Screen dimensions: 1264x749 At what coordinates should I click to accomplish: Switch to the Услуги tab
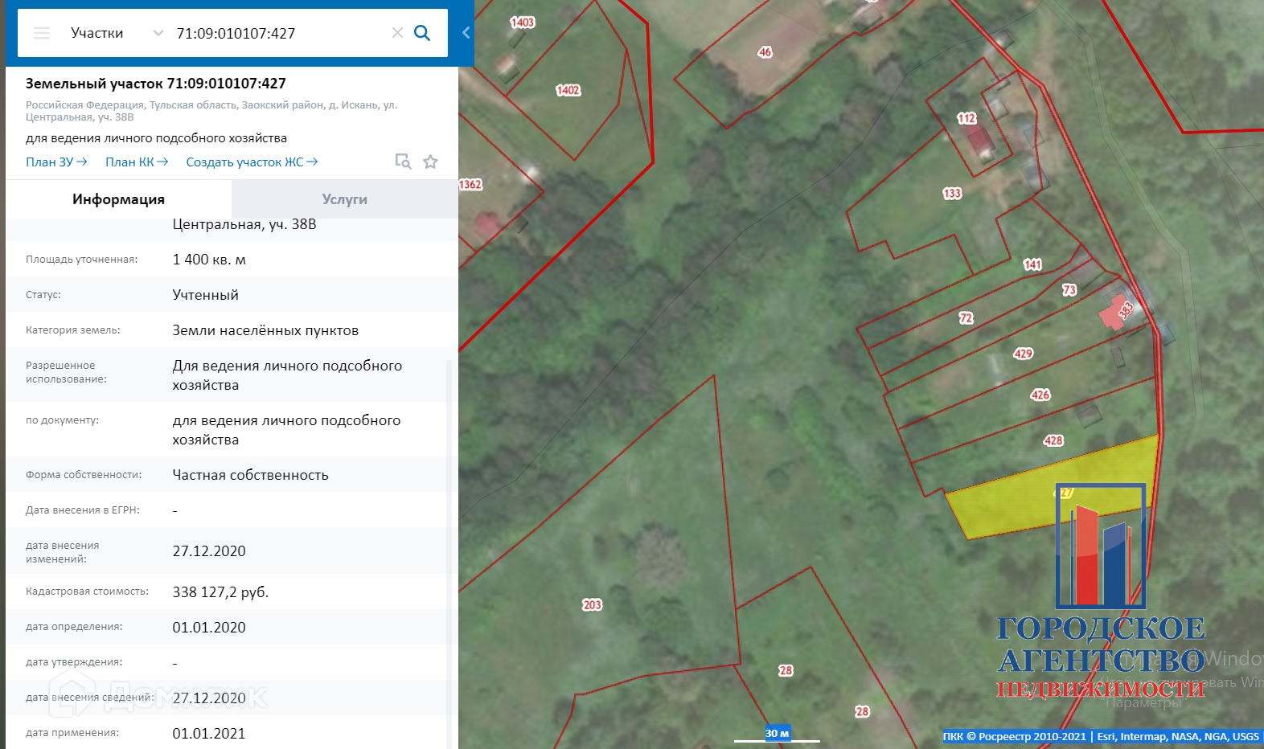point(345,199)
